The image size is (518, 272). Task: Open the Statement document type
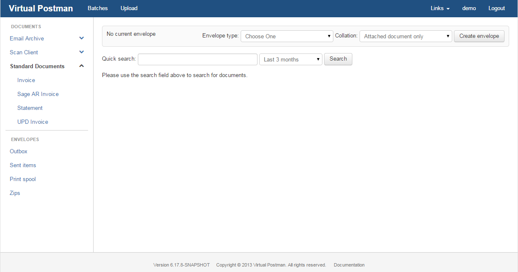point(30,108)
